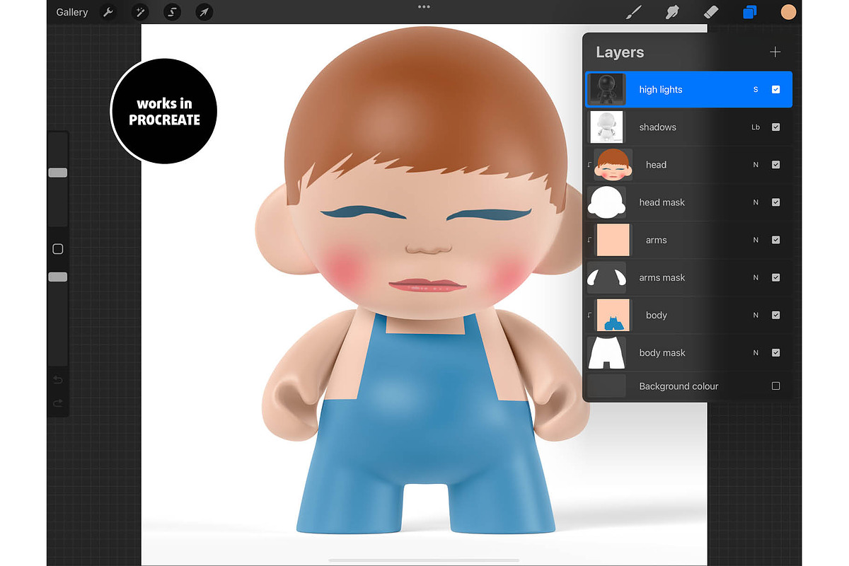The image size is (849, 566).
Task: Add a new layer with plus icon
Action: pyautogui.click(x=775, y=52)
